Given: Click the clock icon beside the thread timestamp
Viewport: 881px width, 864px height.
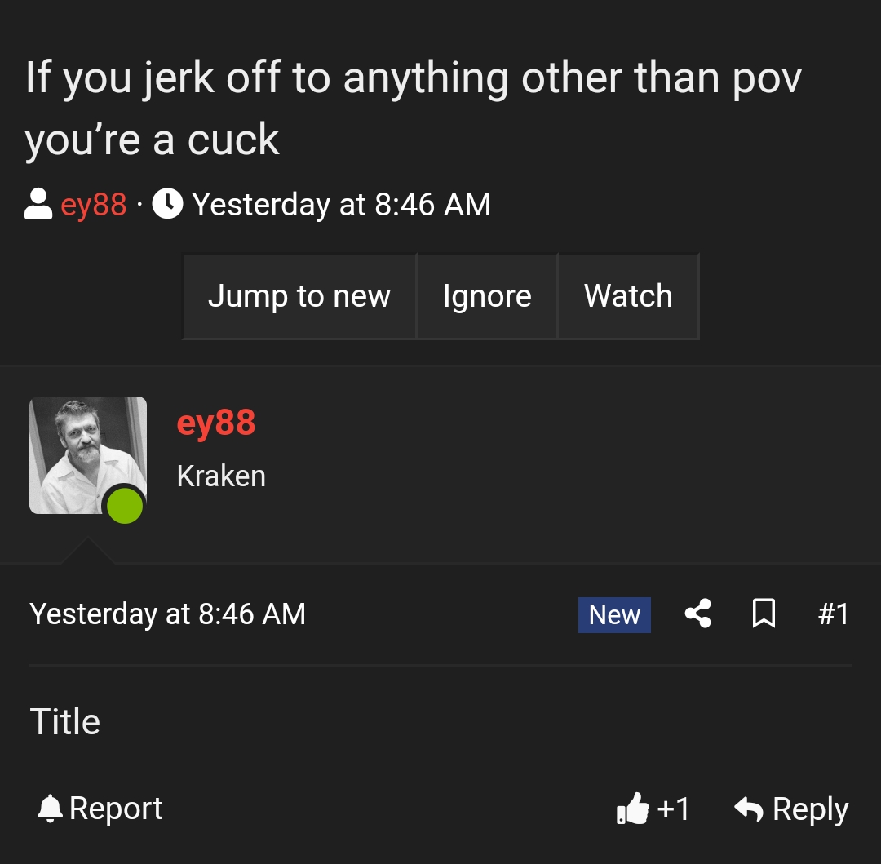Looking at the screenshot, I should tap(168, 204).
